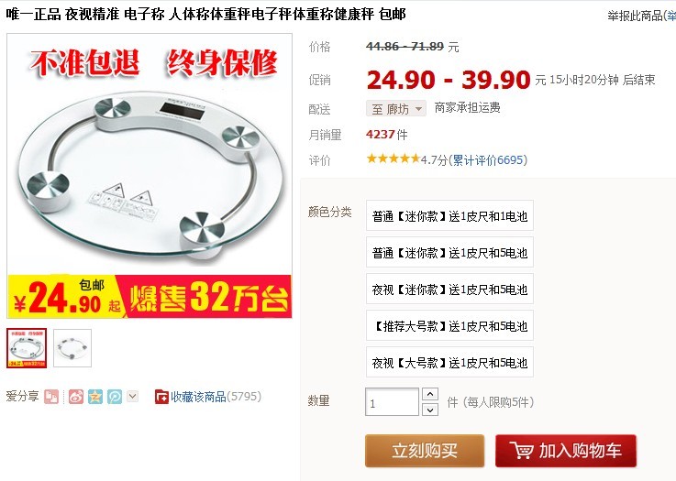Click the copy-link share icon

click(51, 397)
